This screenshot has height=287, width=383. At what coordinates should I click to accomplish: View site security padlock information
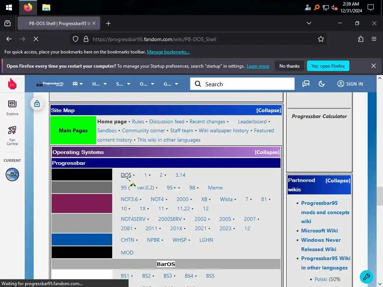86,39
